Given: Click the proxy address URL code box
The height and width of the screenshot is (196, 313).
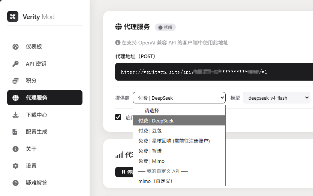Looking at the screenshot, I should pos(214,72).
